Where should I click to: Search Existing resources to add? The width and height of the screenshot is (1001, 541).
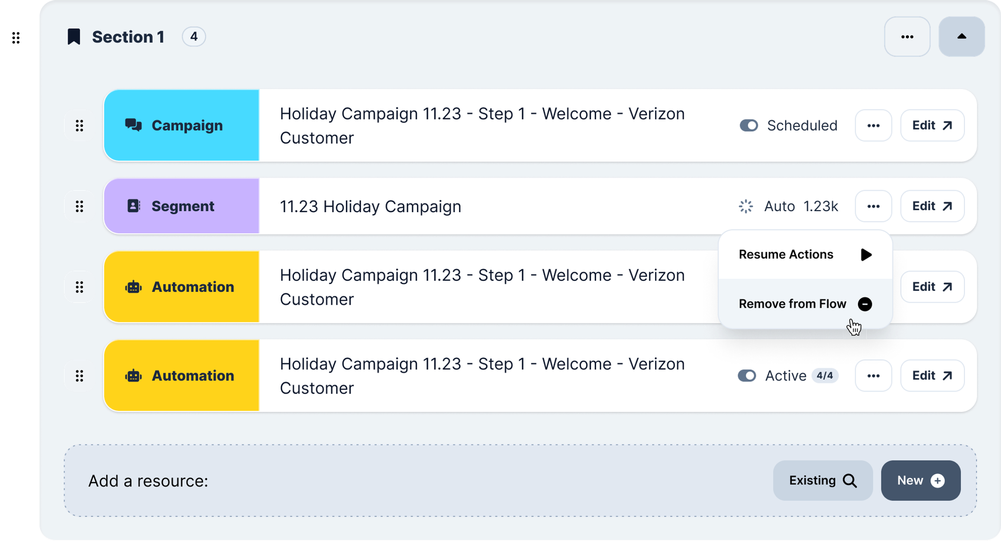tap(823, 480)
